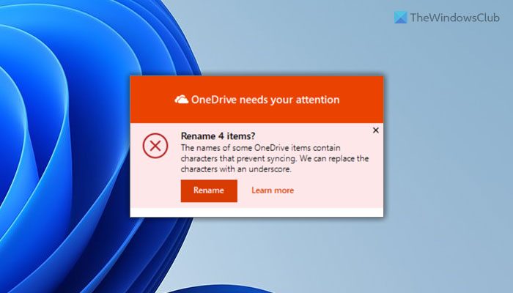Image resolution: width=513 pixels, height=293 pixels.
Task: Click the 'characters with an underscore' text line
Action: [x=236, y=169]
